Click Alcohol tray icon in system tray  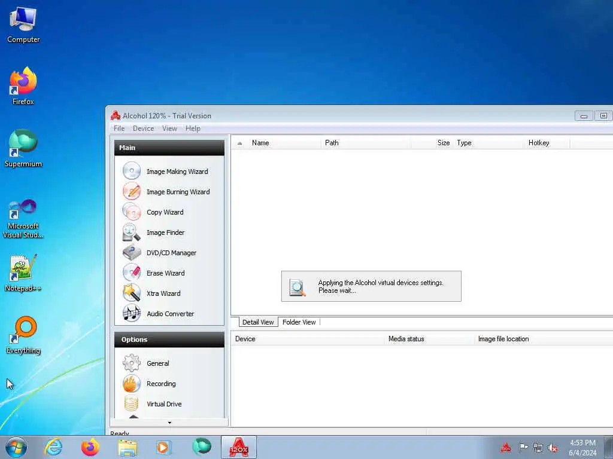pos(506,448)
